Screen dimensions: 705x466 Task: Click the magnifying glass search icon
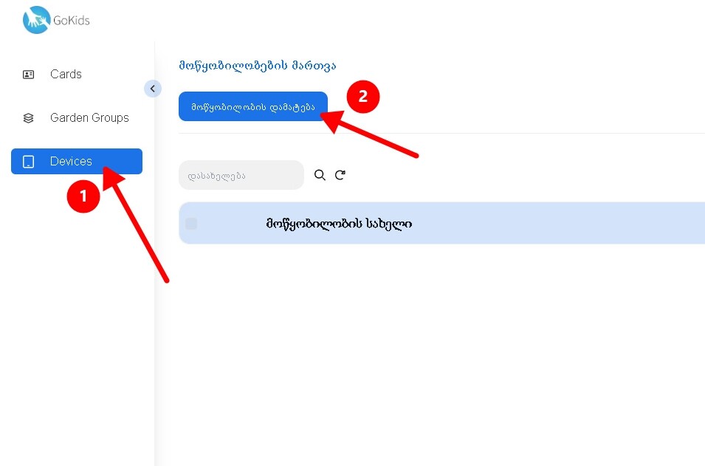point(320,175)
